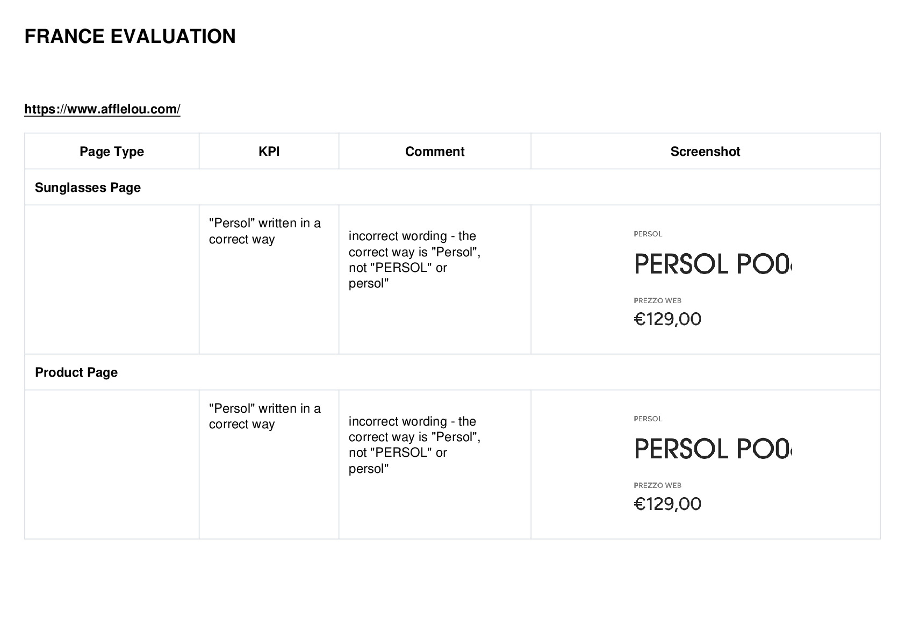Select the KPI text under Sunglasses Page
Image resolution: width=905 pixels, height=640 pixels.
tap(265, 231)
